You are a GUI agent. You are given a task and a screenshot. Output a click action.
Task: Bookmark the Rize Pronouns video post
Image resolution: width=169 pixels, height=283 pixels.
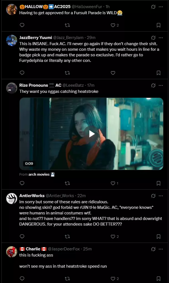click(158, 183)
